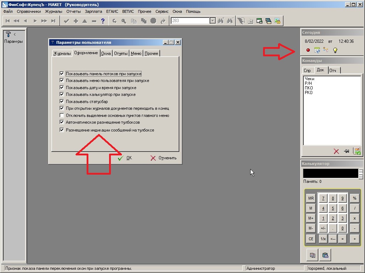Viewport: 365px width, 273px height.
Task: Select the Отч tab in Команды
Action: coord(333,71)
